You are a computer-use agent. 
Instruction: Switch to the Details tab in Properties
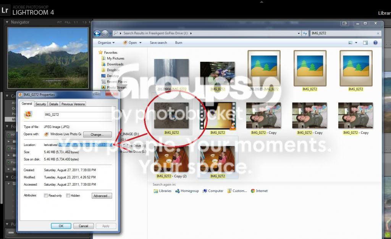53,104
